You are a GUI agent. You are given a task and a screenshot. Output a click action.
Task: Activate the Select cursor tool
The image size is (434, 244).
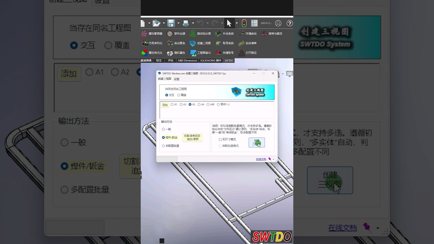(x=229, y=23)
